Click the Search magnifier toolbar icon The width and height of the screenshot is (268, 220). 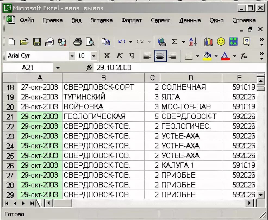pyautogui.click(x=62, y=42)
